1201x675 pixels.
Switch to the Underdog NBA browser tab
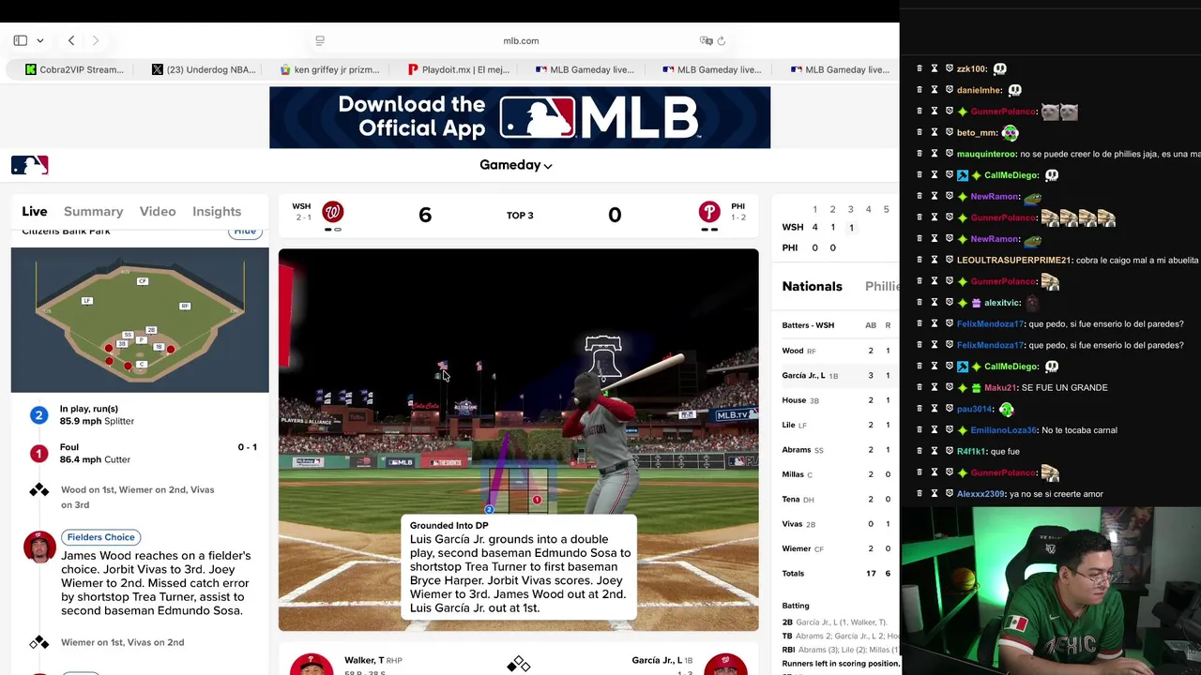[204, 69]
